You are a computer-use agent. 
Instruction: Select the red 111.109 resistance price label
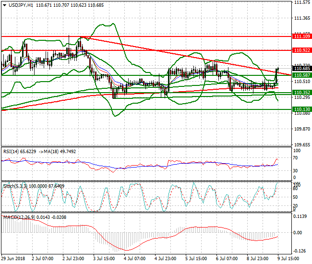(x=302, y=36)
